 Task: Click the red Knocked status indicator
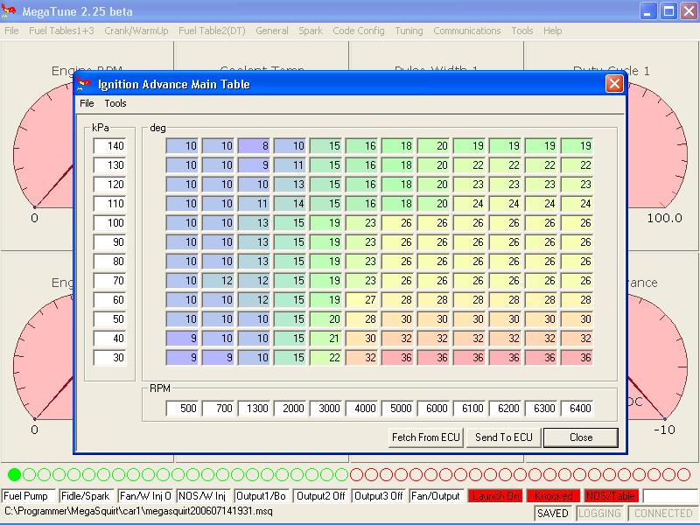554,496
